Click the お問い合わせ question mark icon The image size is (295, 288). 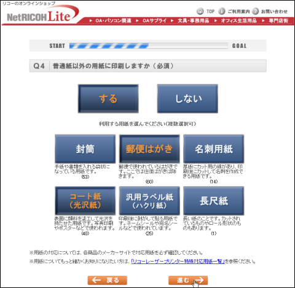[x=255, y=11]
